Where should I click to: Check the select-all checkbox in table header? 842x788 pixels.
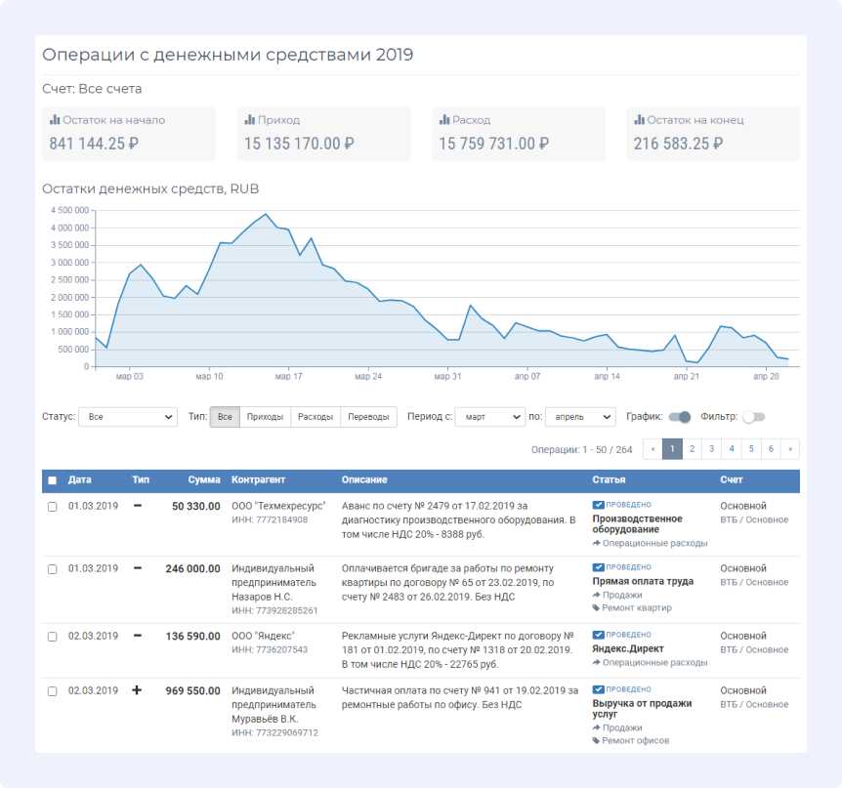pyautogui.click(x=53, y=480)
